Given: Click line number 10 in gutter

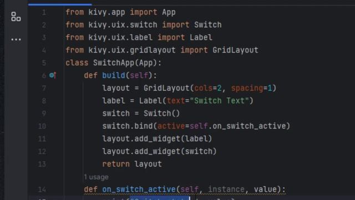Looking at the screenshot, I should (42, 126).
